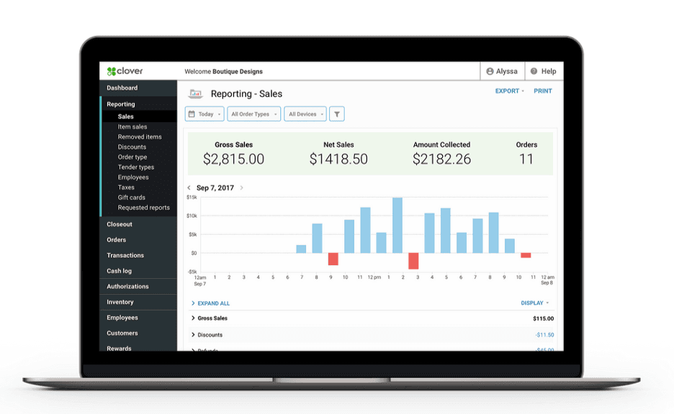
Task: Click the calendar icon in Today filter
Action: (x=192, y=114)
